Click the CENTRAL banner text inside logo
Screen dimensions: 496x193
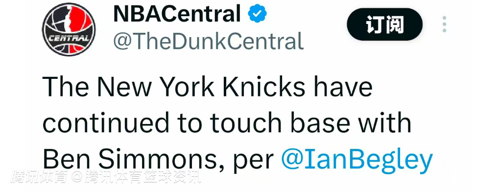[x=68, y=39]
